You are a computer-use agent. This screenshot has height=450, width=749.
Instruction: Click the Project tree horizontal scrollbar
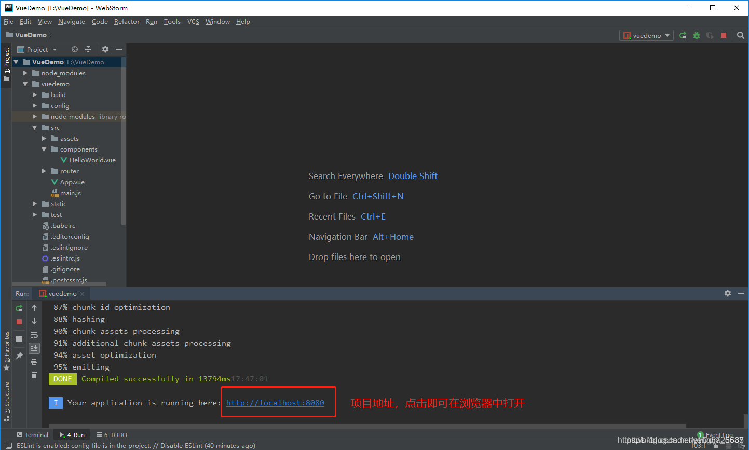(60, 284)
